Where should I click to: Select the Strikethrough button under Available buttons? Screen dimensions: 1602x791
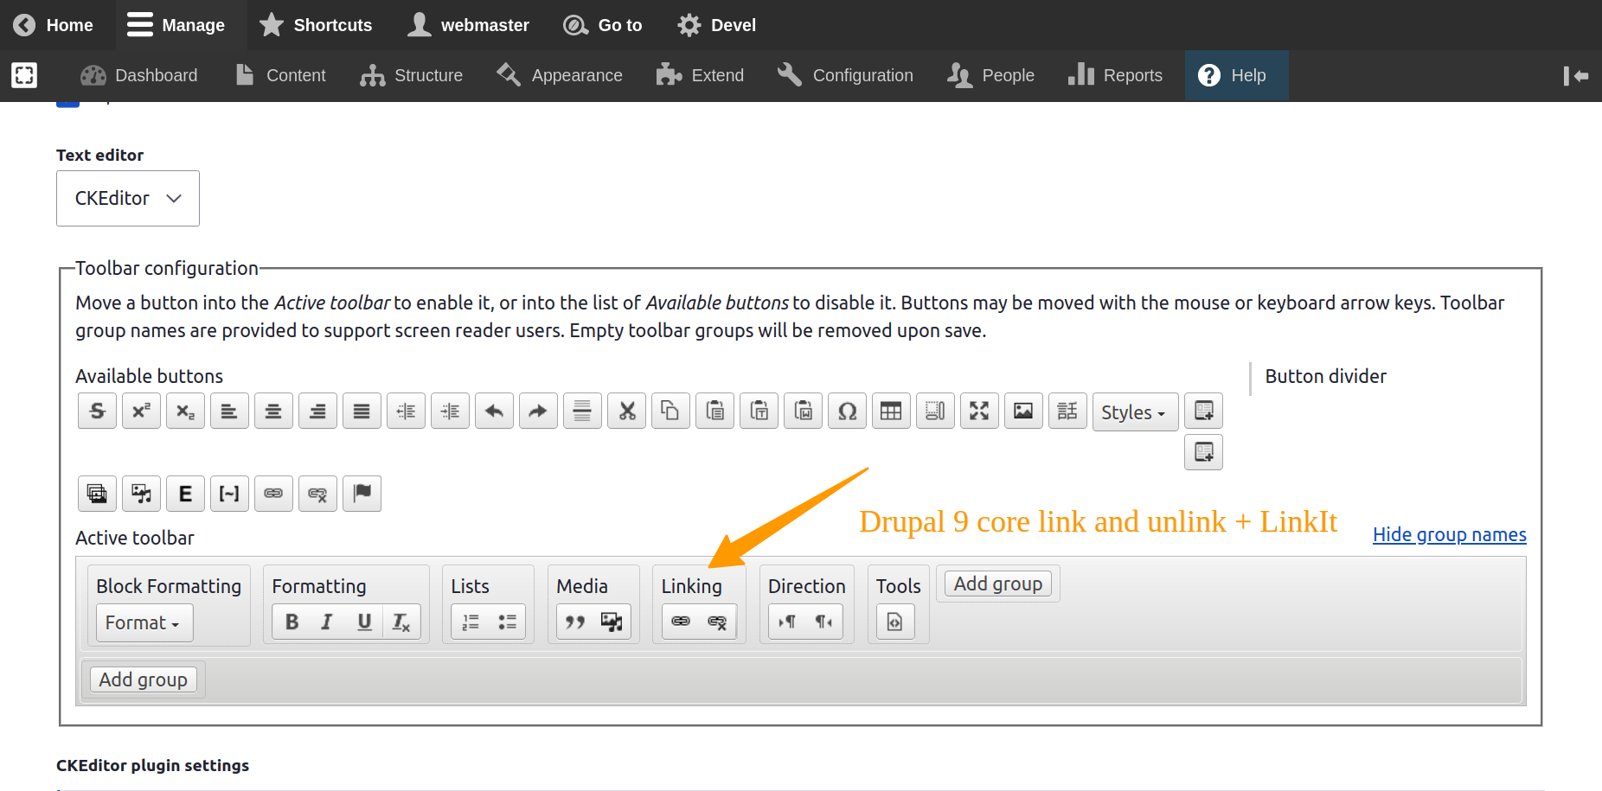point(96,411)
